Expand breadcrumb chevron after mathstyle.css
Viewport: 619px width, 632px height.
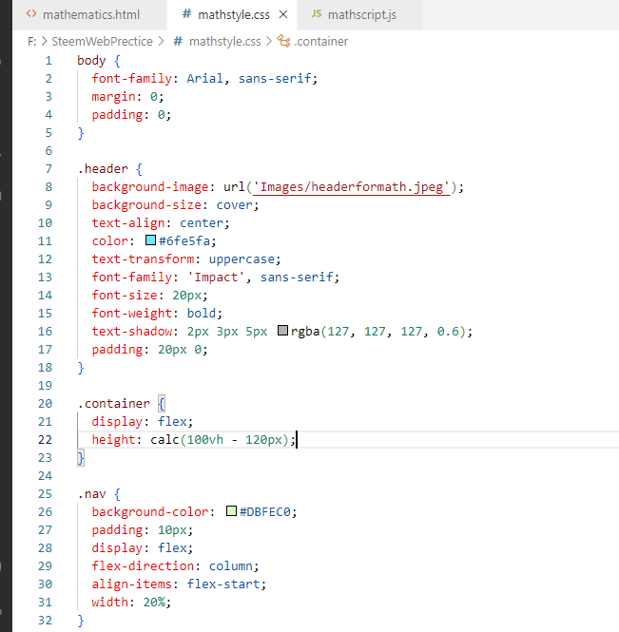pos(269,41)
